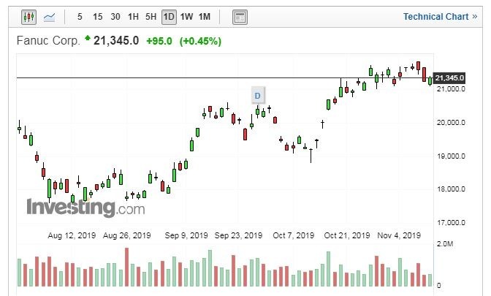Switch to the 1H interval
Viewport: 491px width, 296px height.
(x=133, y=17)
